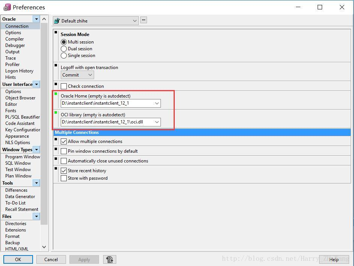Click the black indicator next to Session Mode
Screen dimensions: 354x266
(56, 32)
